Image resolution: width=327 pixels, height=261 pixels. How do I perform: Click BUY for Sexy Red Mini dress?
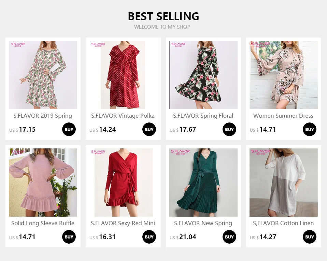pos(149,237)
